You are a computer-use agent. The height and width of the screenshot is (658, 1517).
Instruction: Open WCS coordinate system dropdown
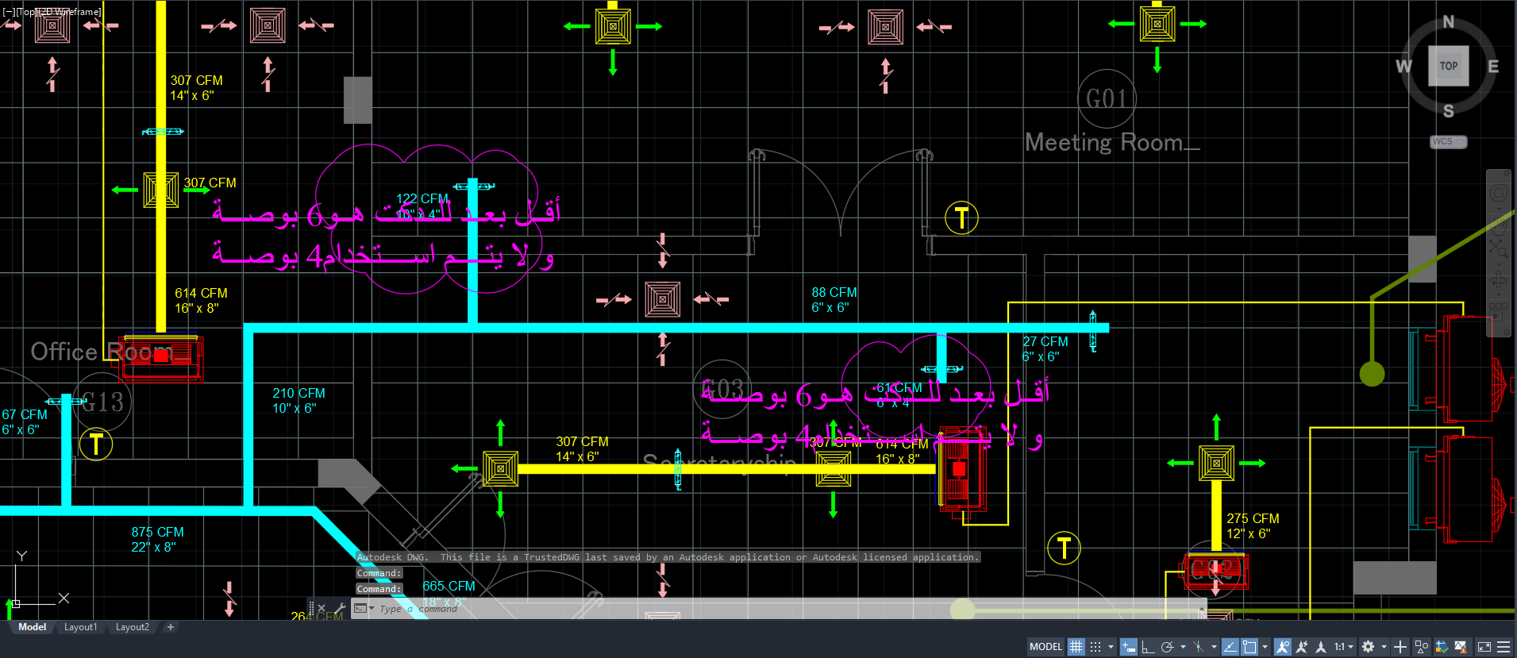1449,142
